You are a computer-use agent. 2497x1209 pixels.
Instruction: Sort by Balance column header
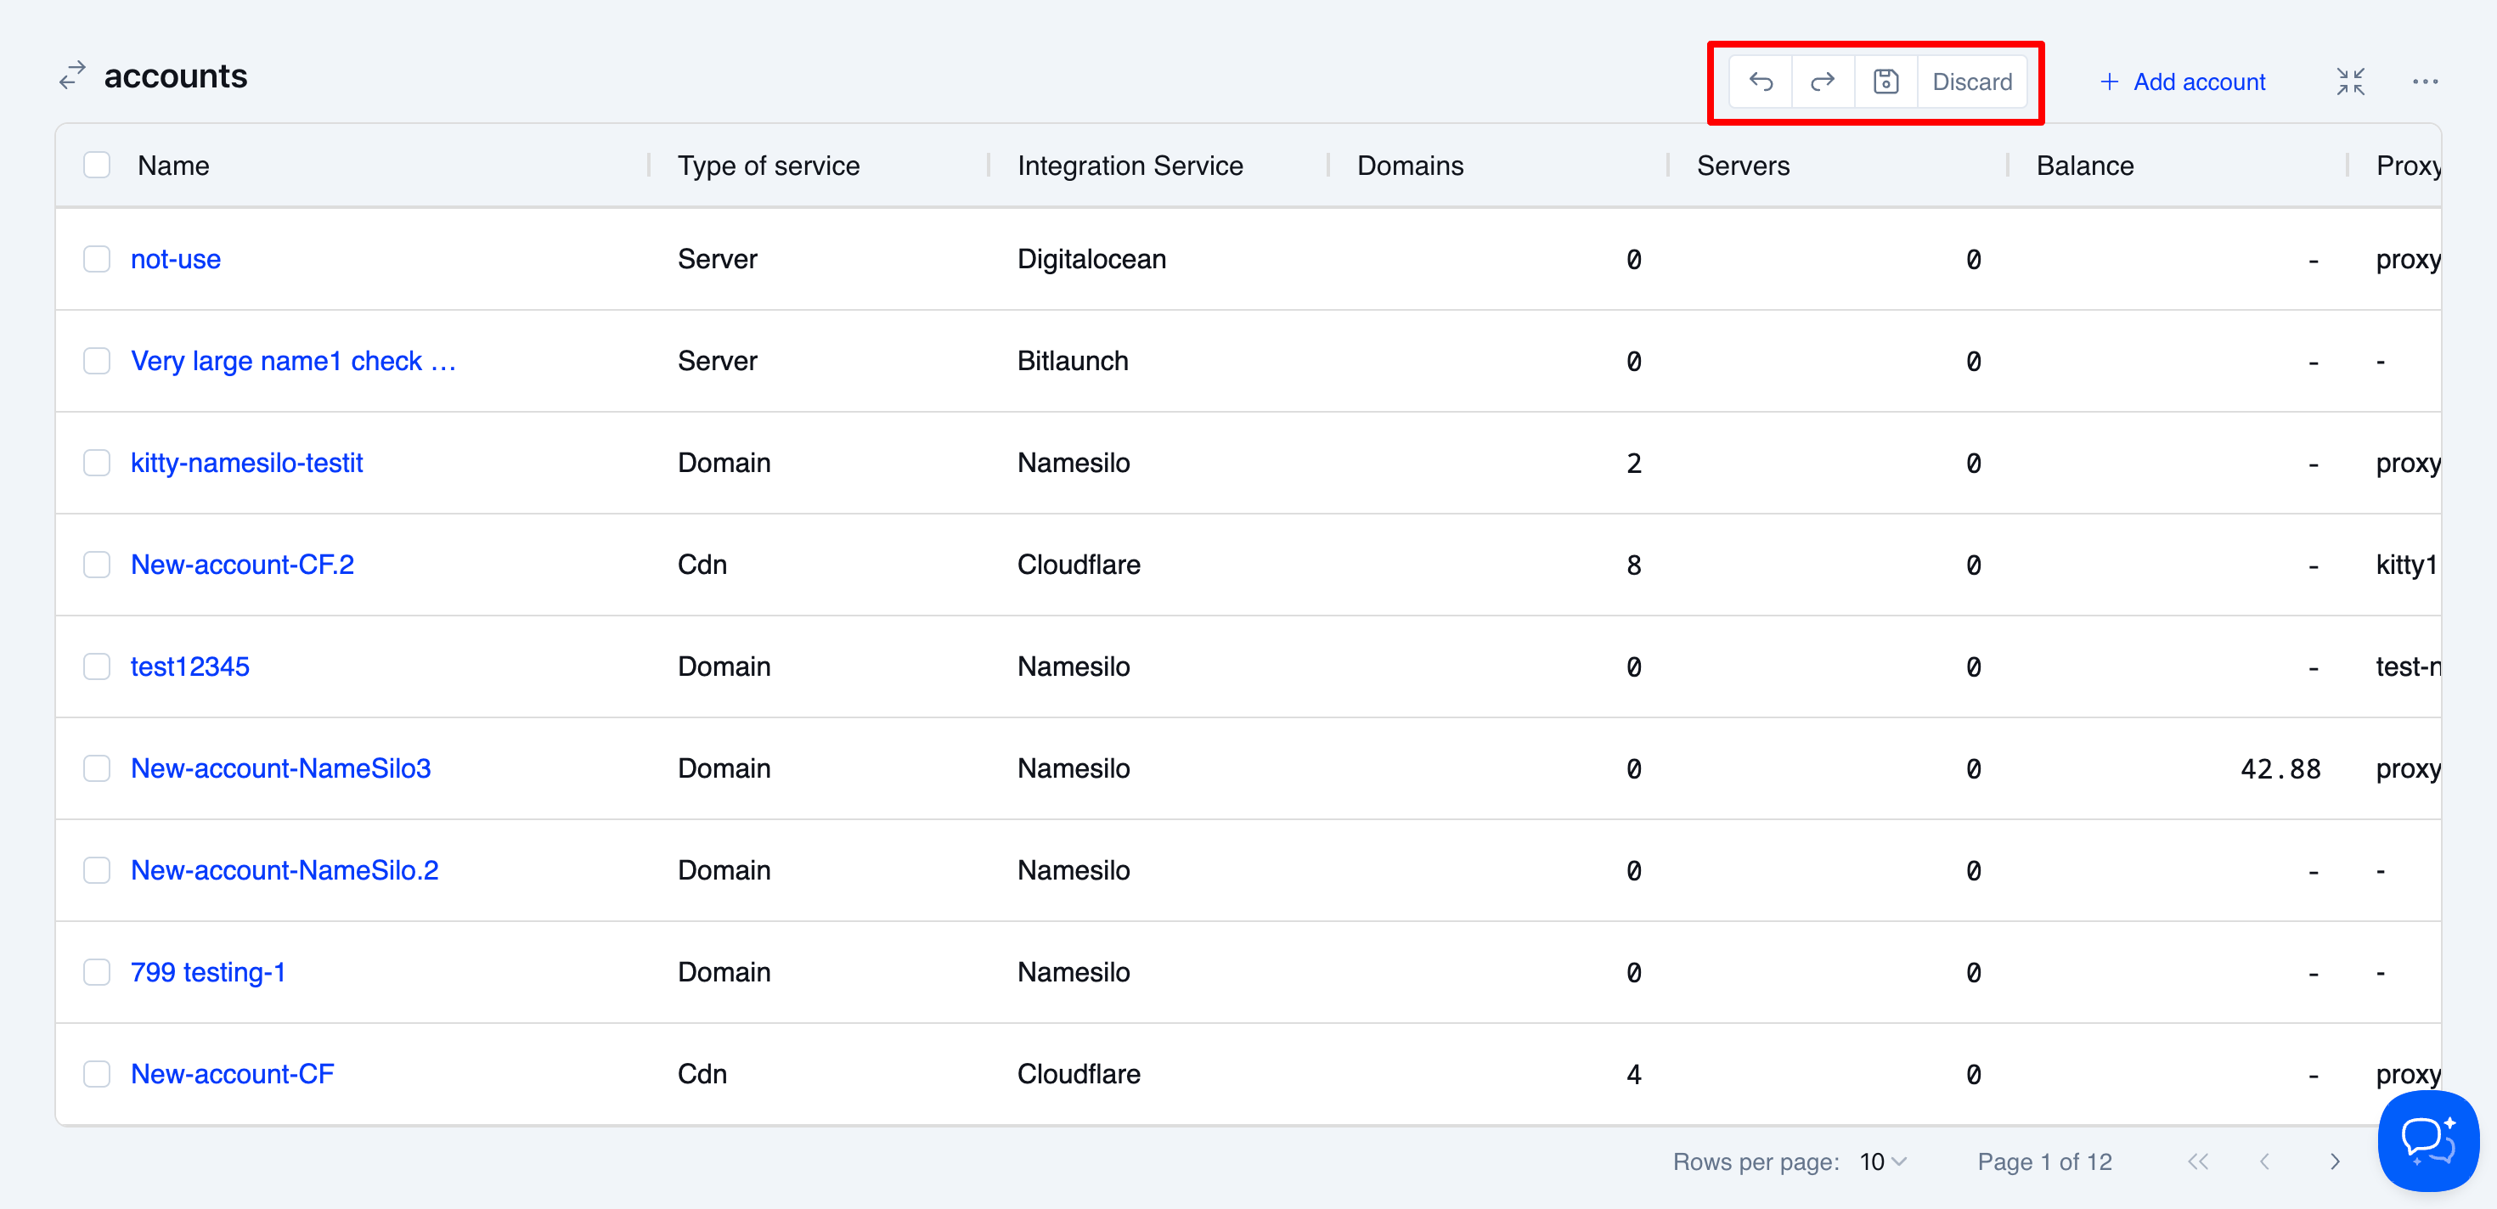tap(2085, 166)
